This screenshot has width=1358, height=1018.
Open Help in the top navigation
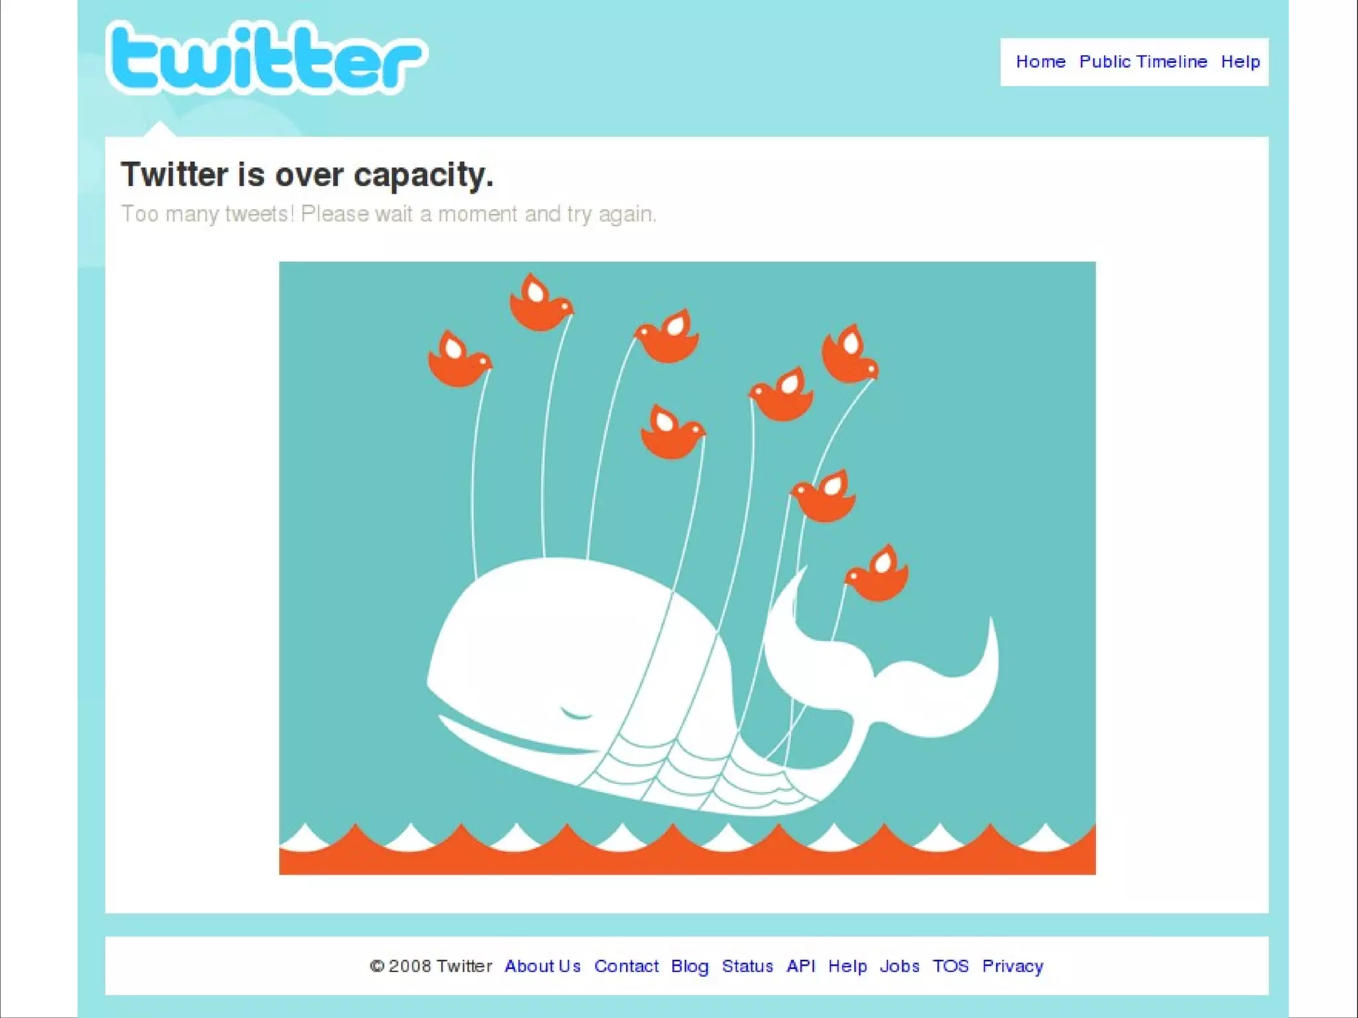pyautogui.click(x=1240, y=62)
